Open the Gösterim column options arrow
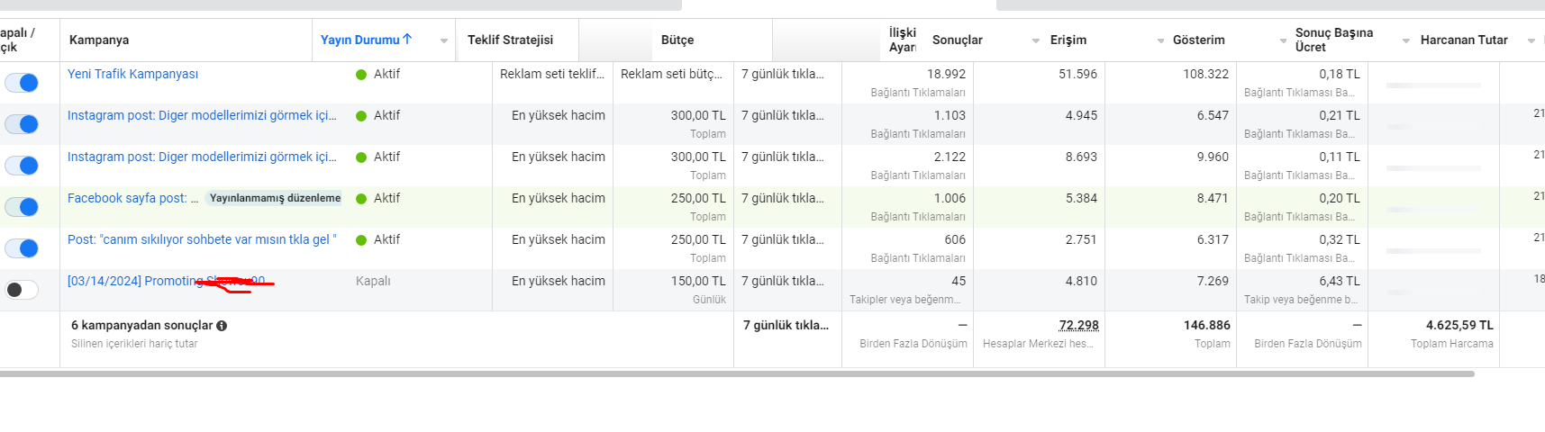Screen dimensions: 1545x432 point(1284,40)
